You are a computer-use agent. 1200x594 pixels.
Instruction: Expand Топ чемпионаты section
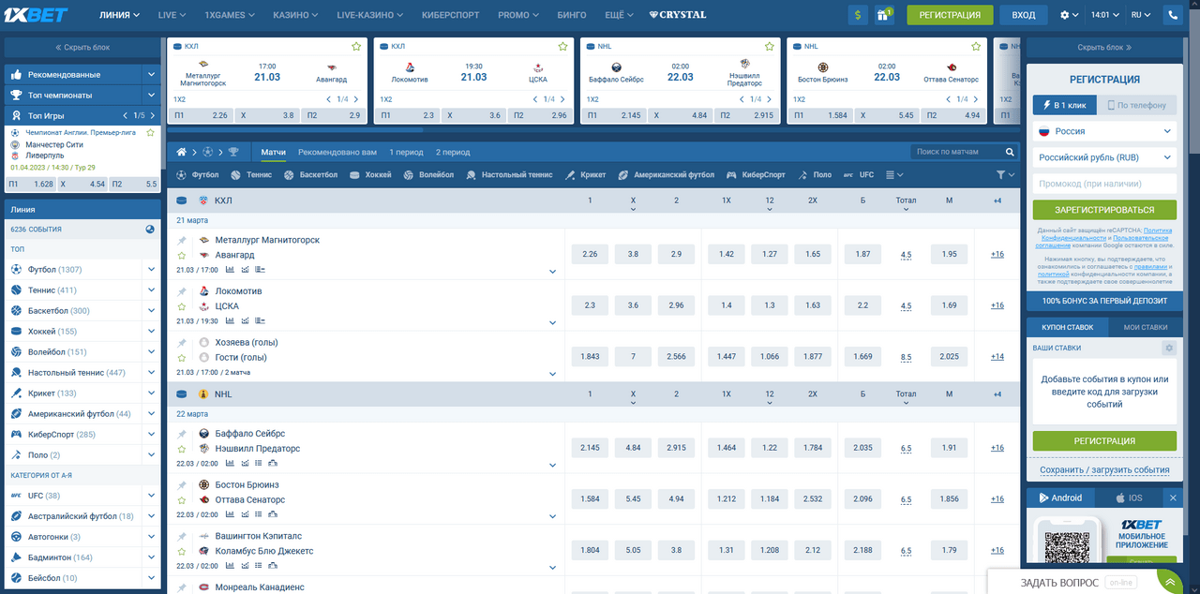pos(151,95)
